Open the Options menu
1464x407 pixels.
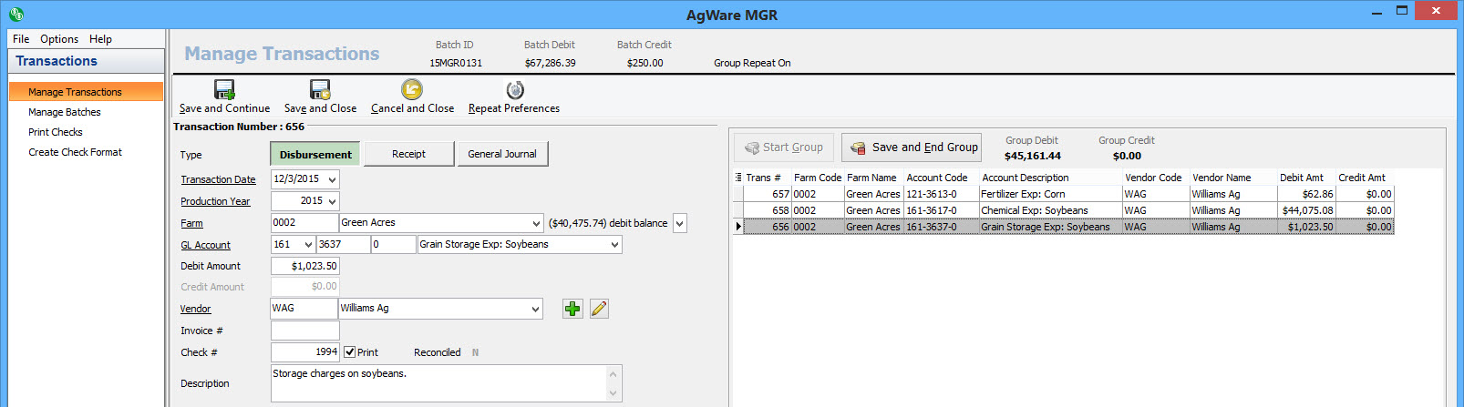pos(59,39)
